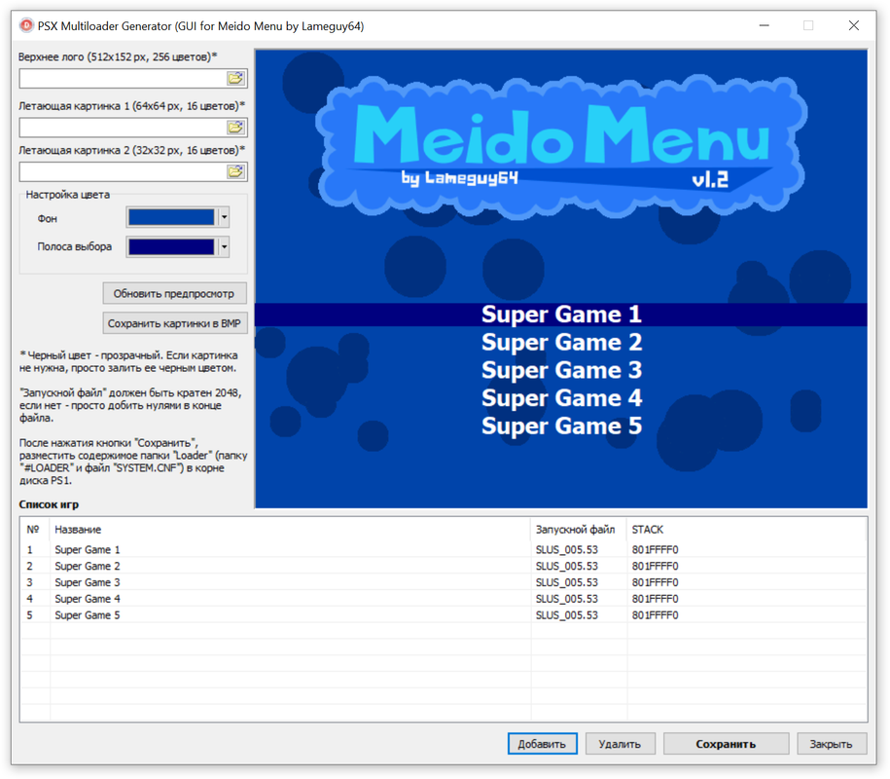
Task: Click the Название column header
Action: (290, 530)
